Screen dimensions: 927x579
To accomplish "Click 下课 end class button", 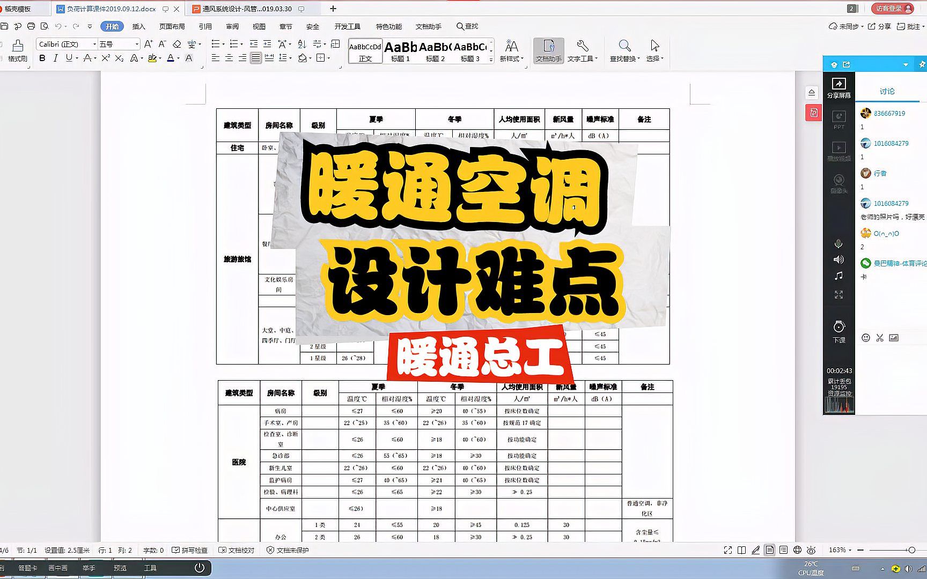I will coord(839,332).
